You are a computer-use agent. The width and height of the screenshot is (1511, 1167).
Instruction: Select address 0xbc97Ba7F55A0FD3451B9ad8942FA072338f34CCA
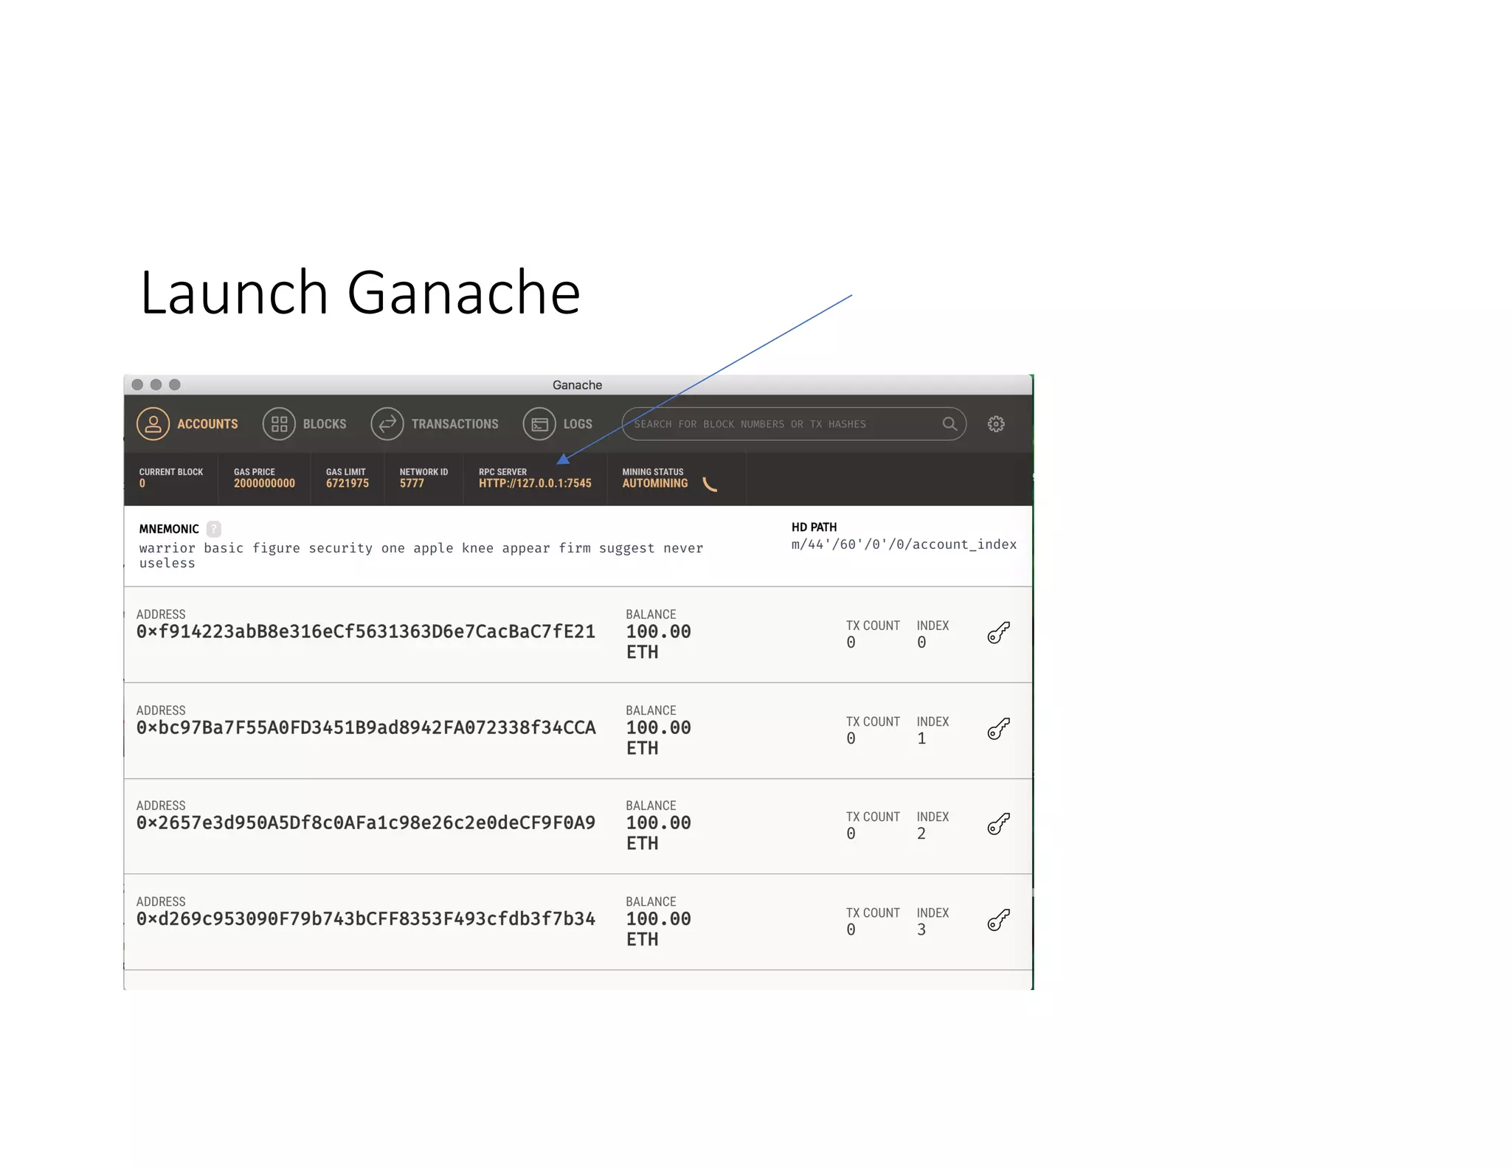tap(366, 728)
